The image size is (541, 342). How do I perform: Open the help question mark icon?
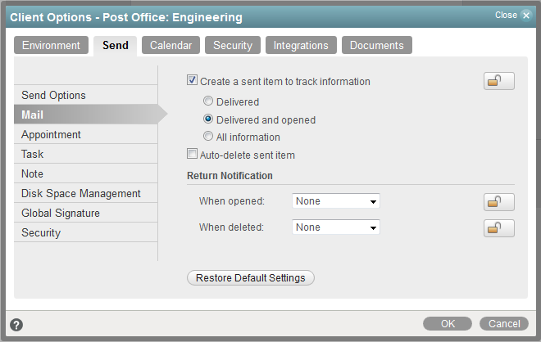pos(16,325)
